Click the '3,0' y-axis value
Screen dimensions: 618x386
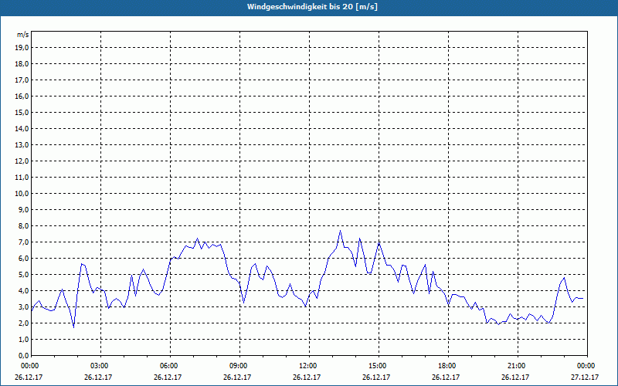23,306
